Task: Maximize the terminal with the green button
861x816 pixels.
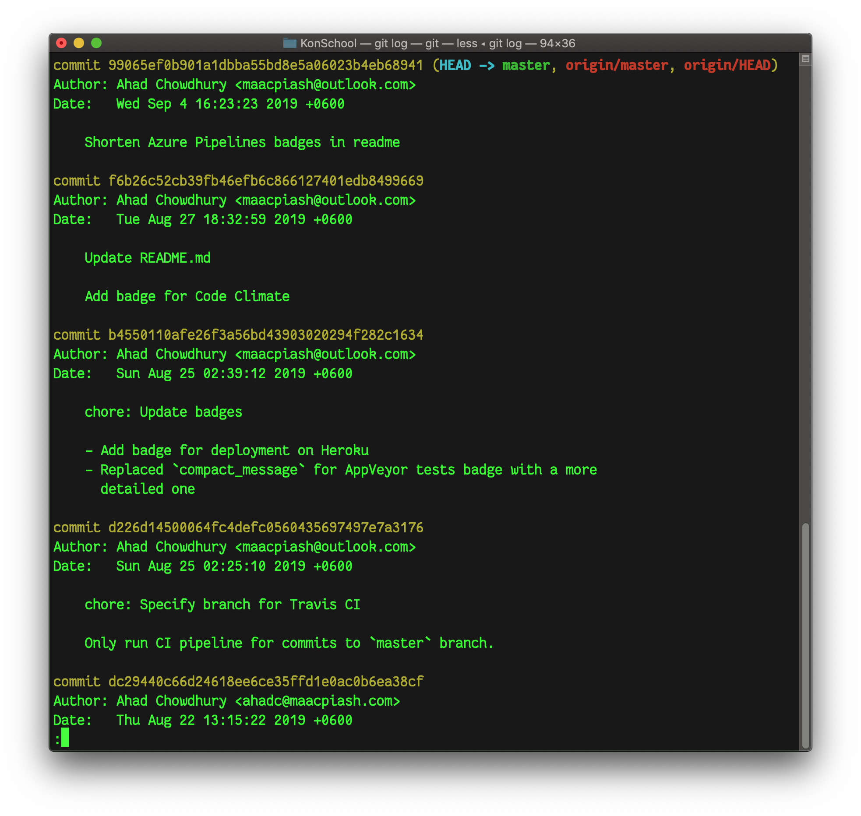Action: tap(96, 43)
